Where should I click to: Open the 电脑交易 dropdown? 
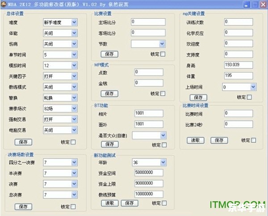point(60,130)
